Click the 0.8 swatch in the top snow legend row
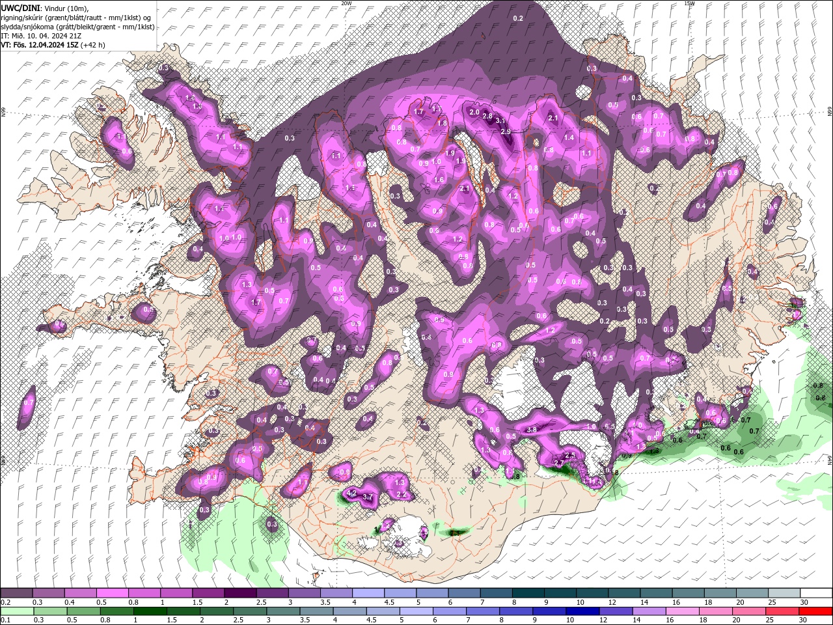 144,593
